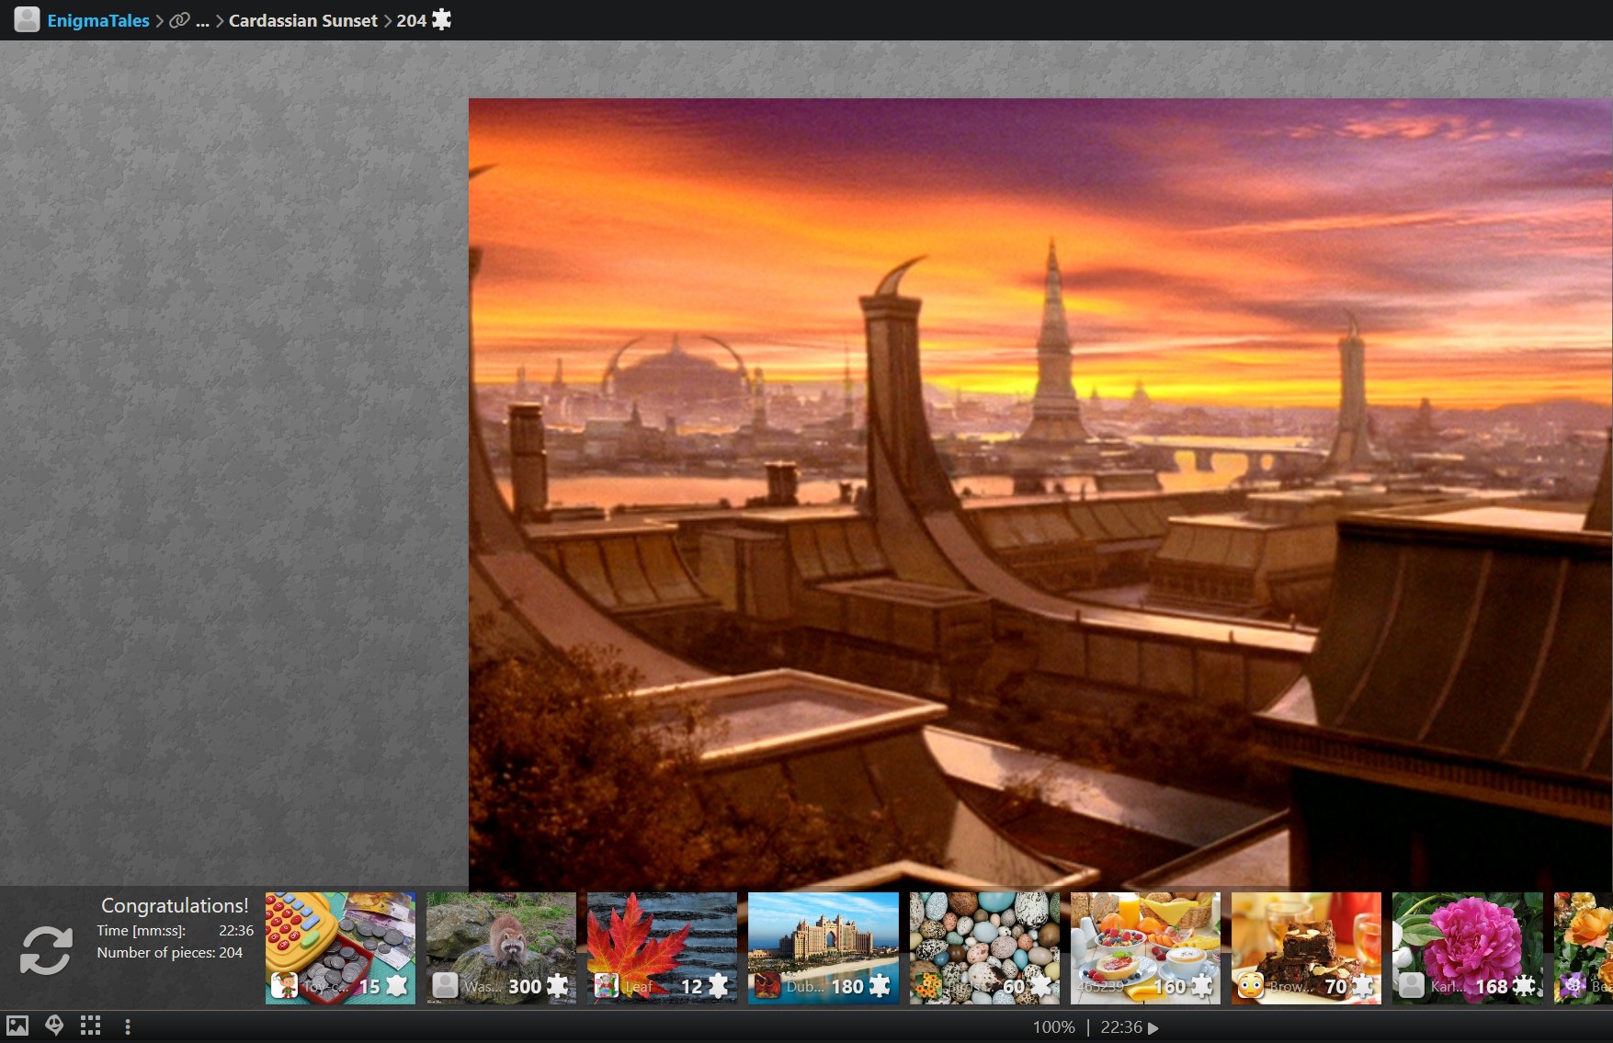Open the Toy cash register 15-piece puzzle thumbnail

point(340,948)
